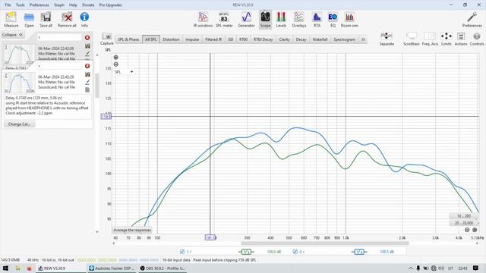Open the Room sim tool

coord(349,20)
